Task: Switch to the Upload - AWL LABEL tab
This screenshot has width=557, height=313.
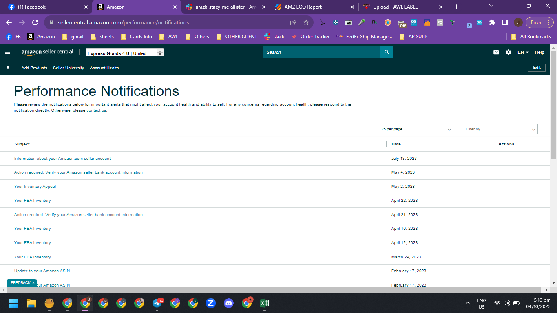Action: (403, 7)
